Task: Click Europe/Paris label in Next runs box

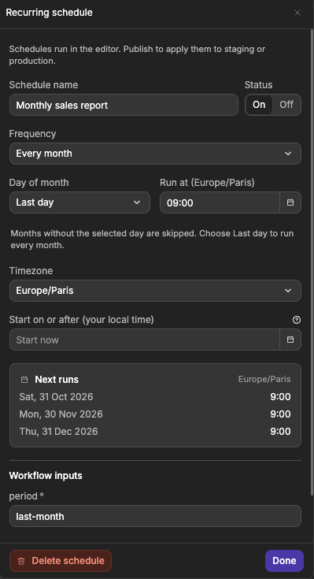Action: click(264, 379)
